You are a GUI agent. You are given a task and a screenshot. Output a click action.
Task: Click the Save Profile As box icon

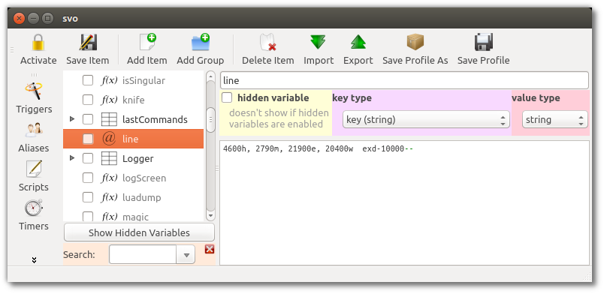pyautogui.click(x=415, y=42)
